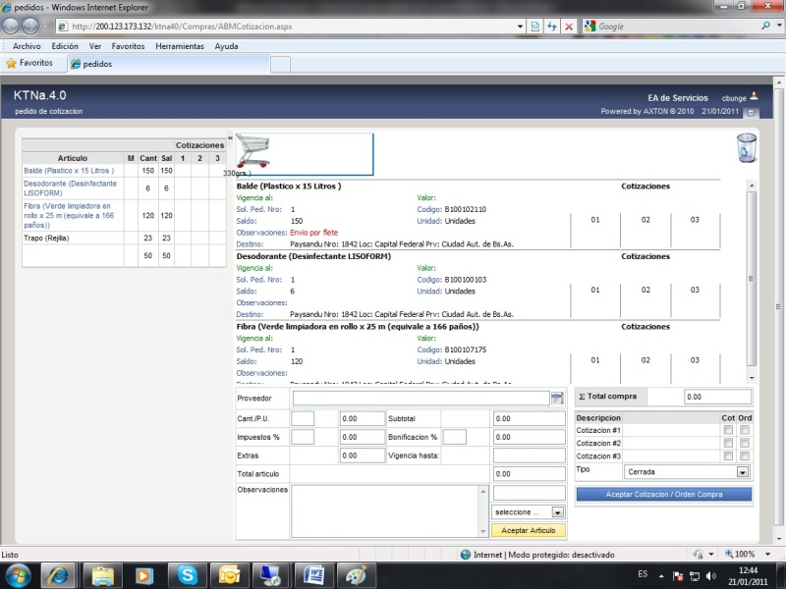Collapse the left panel with double-arrow icon

coord(230,138)
